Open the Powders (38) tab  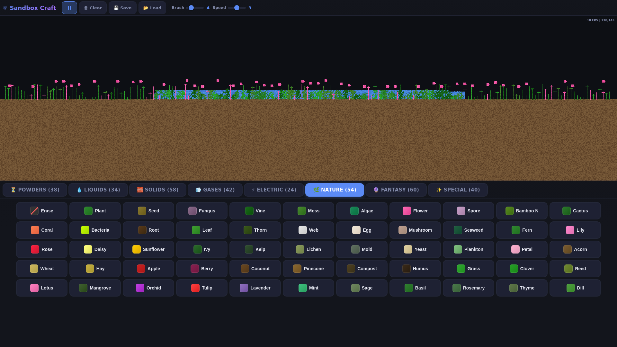click(35, 190)
